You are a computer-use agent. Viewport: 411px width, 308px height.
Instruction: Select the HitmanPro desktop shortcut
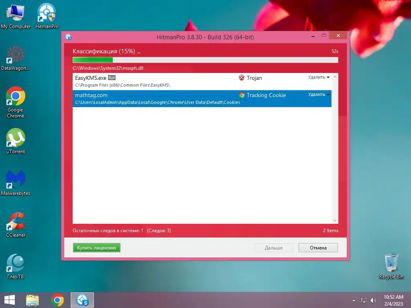pyautogui.click(x=47, y=16)
